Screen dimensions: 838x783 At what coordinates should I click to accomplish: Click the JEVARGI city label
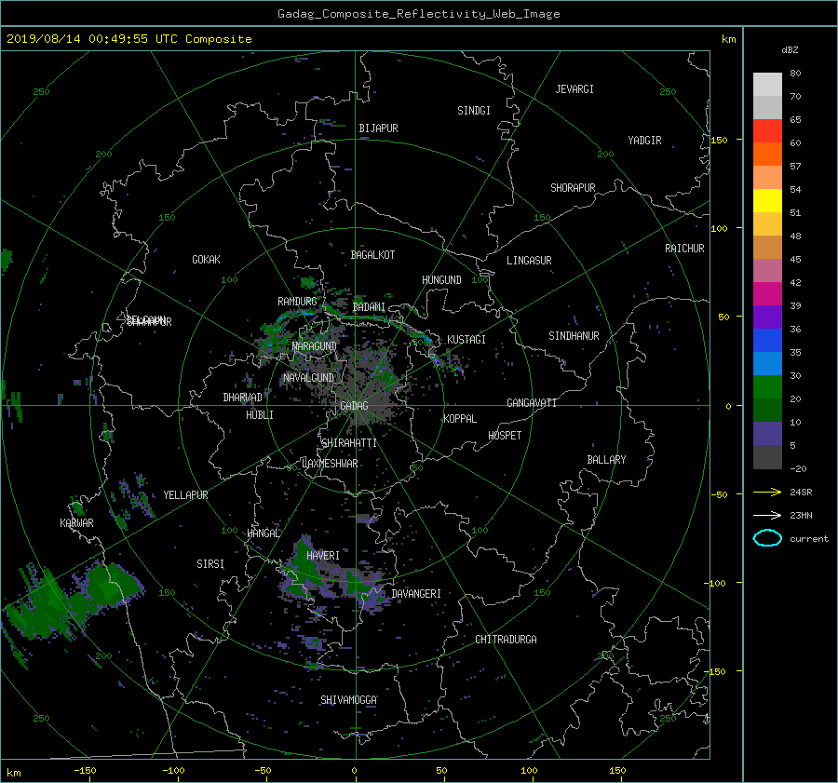574,89
